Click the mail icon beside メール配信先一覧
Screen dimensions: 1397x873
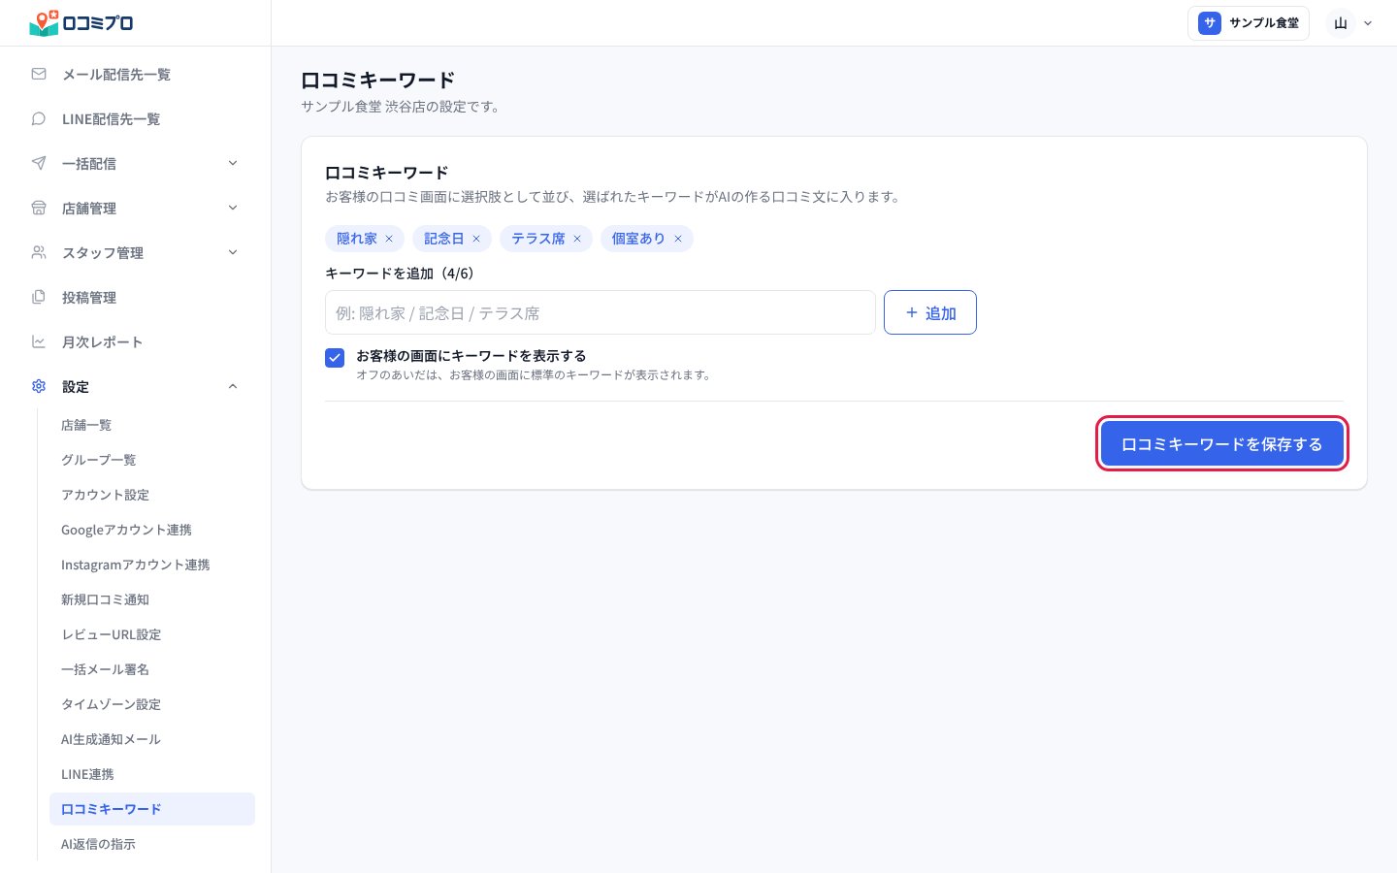[39, 74]
